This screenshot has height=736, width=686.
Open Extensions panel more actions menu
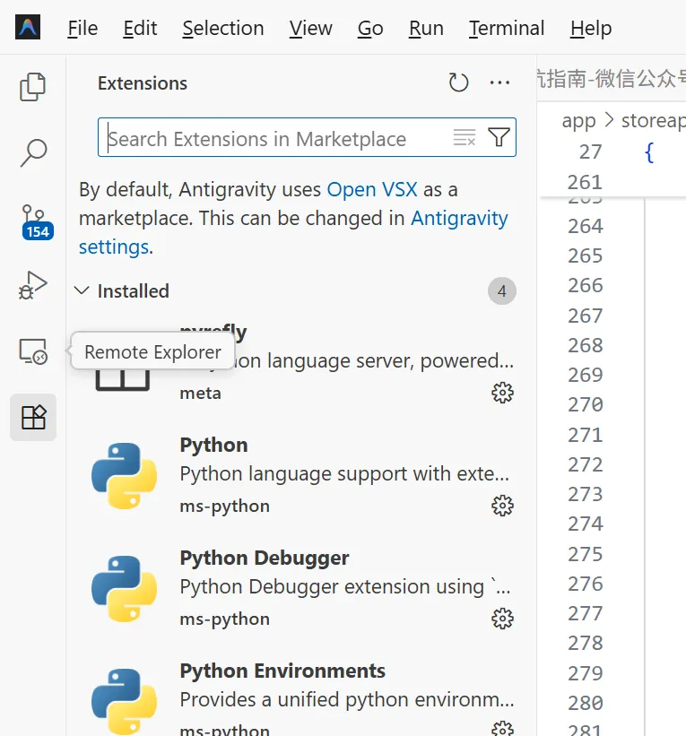[499, 83]
